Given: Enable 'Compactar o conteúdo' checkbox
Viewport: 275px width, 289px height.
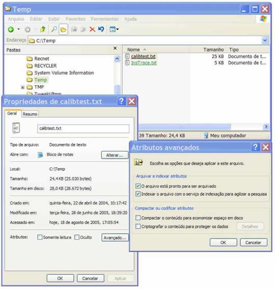Looking at the screenshot, I should pyautogui.click(x=138, y=218).
